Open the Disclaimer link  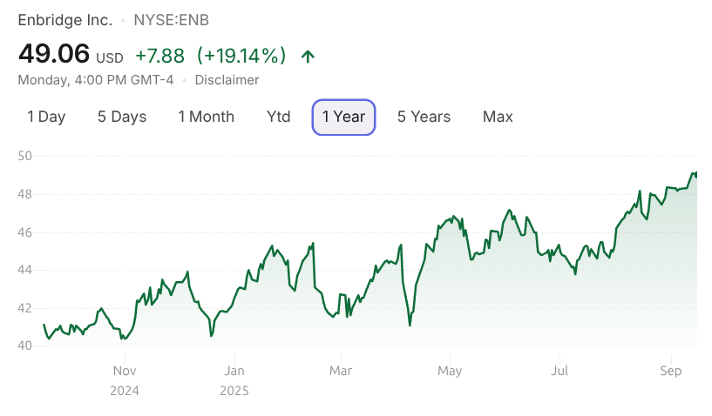click(x=227, y=80)
